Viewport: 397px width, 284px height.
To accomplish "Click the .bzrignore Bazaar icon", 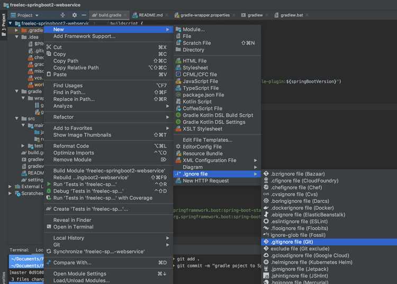I will tap(266, 173).
